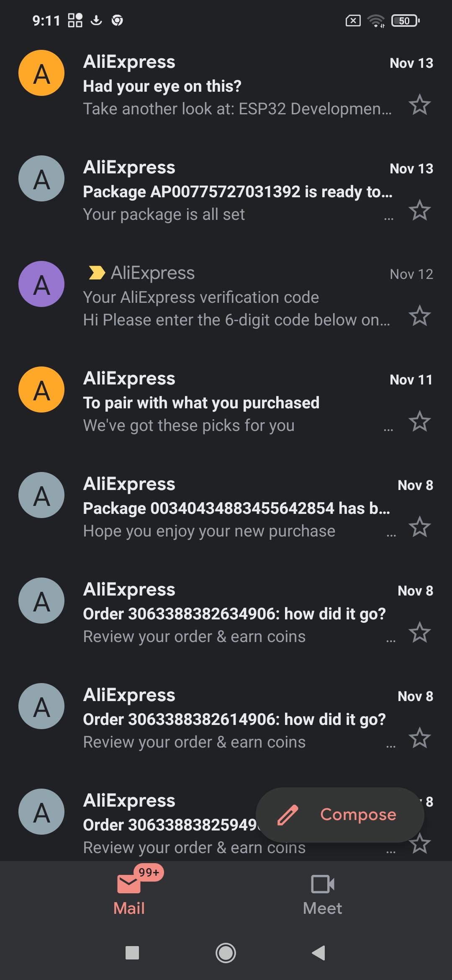Open 'Order 3063388382634906: how did it go?' email
This screenshot has width=452, height=980.
[x=234, y=614]
